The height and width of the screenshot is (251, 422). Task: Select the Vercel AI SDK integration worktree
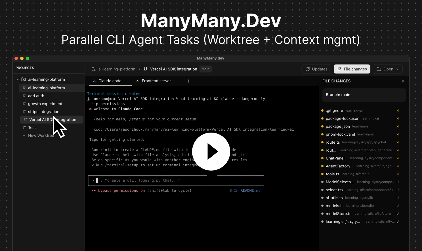click(x=52, y=120)
